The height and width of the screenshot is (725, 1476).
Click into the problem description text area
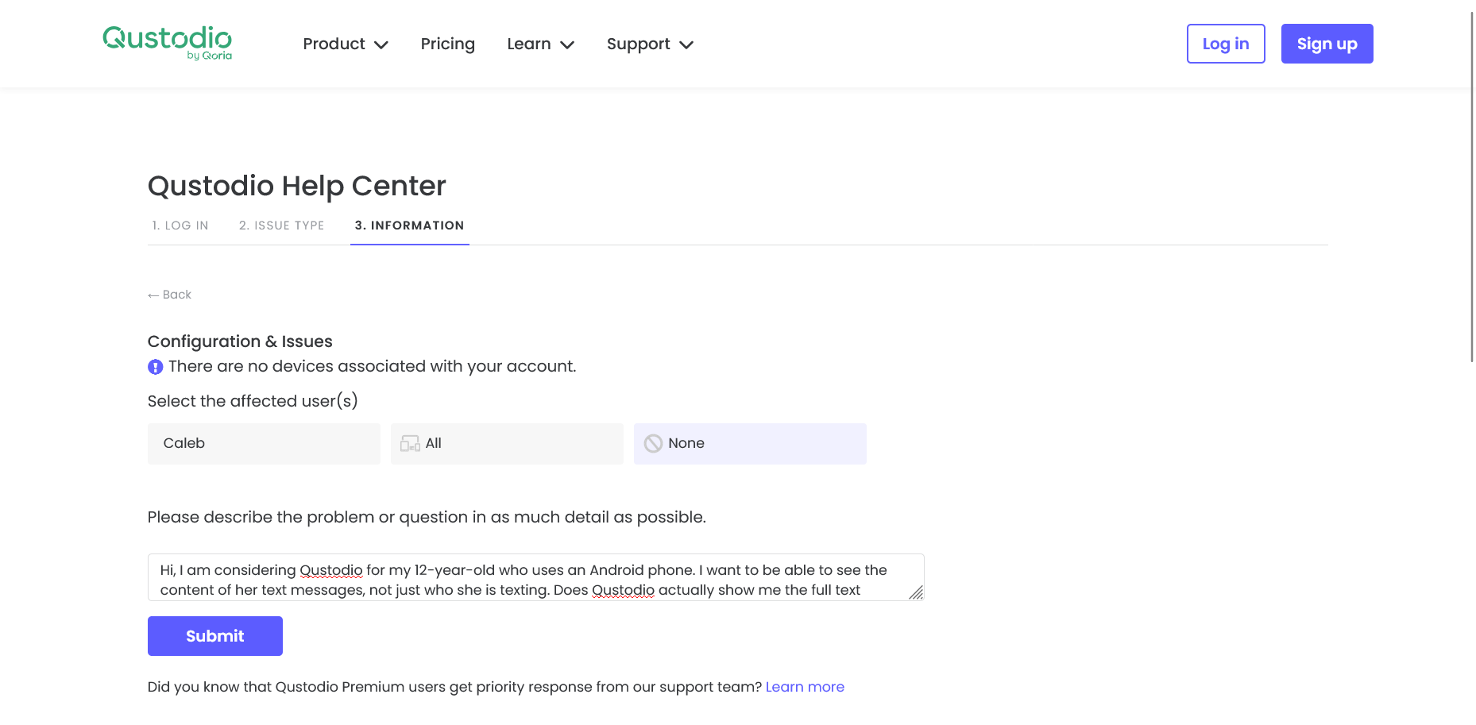coord(536,577)
